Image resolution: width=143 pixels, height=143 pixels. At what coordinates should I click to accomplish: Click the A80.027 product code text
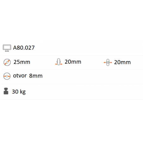pos(24,48)
